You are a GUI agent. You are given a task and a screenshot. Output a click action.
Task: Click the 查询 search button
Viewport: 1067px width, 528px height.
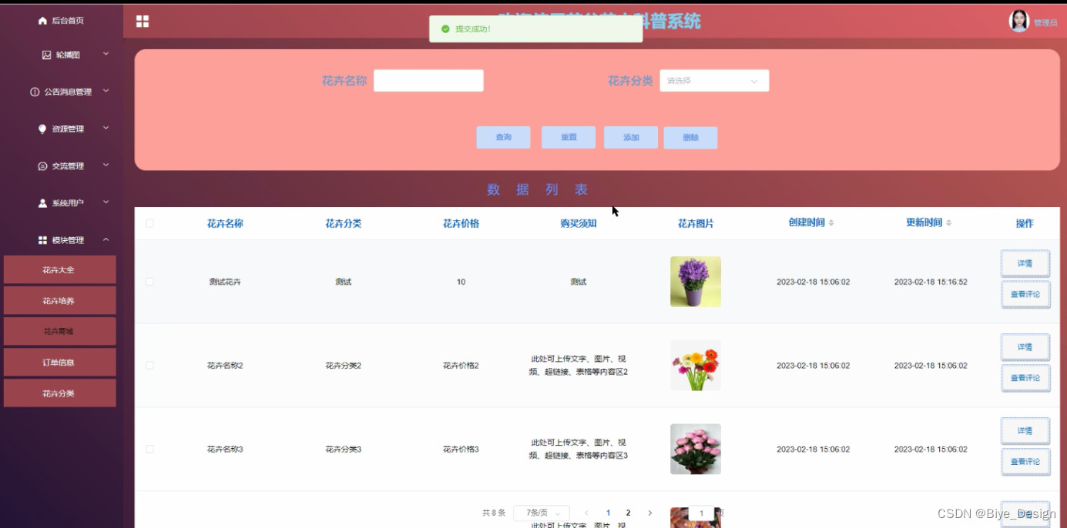pos(503,138)
